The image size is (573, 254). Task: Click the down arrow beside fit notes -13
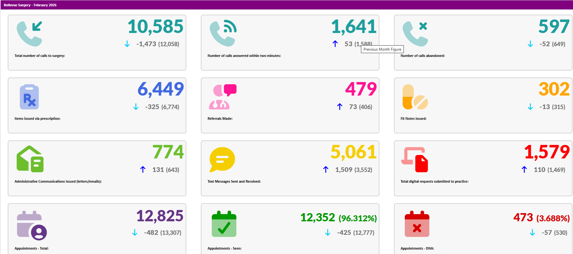click(x=530, y=107)
